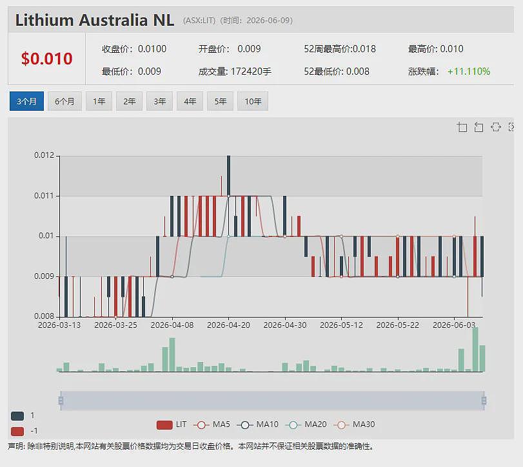Click the left handle of the zoom slider
523x467 pixels.
tap(61, 401)
